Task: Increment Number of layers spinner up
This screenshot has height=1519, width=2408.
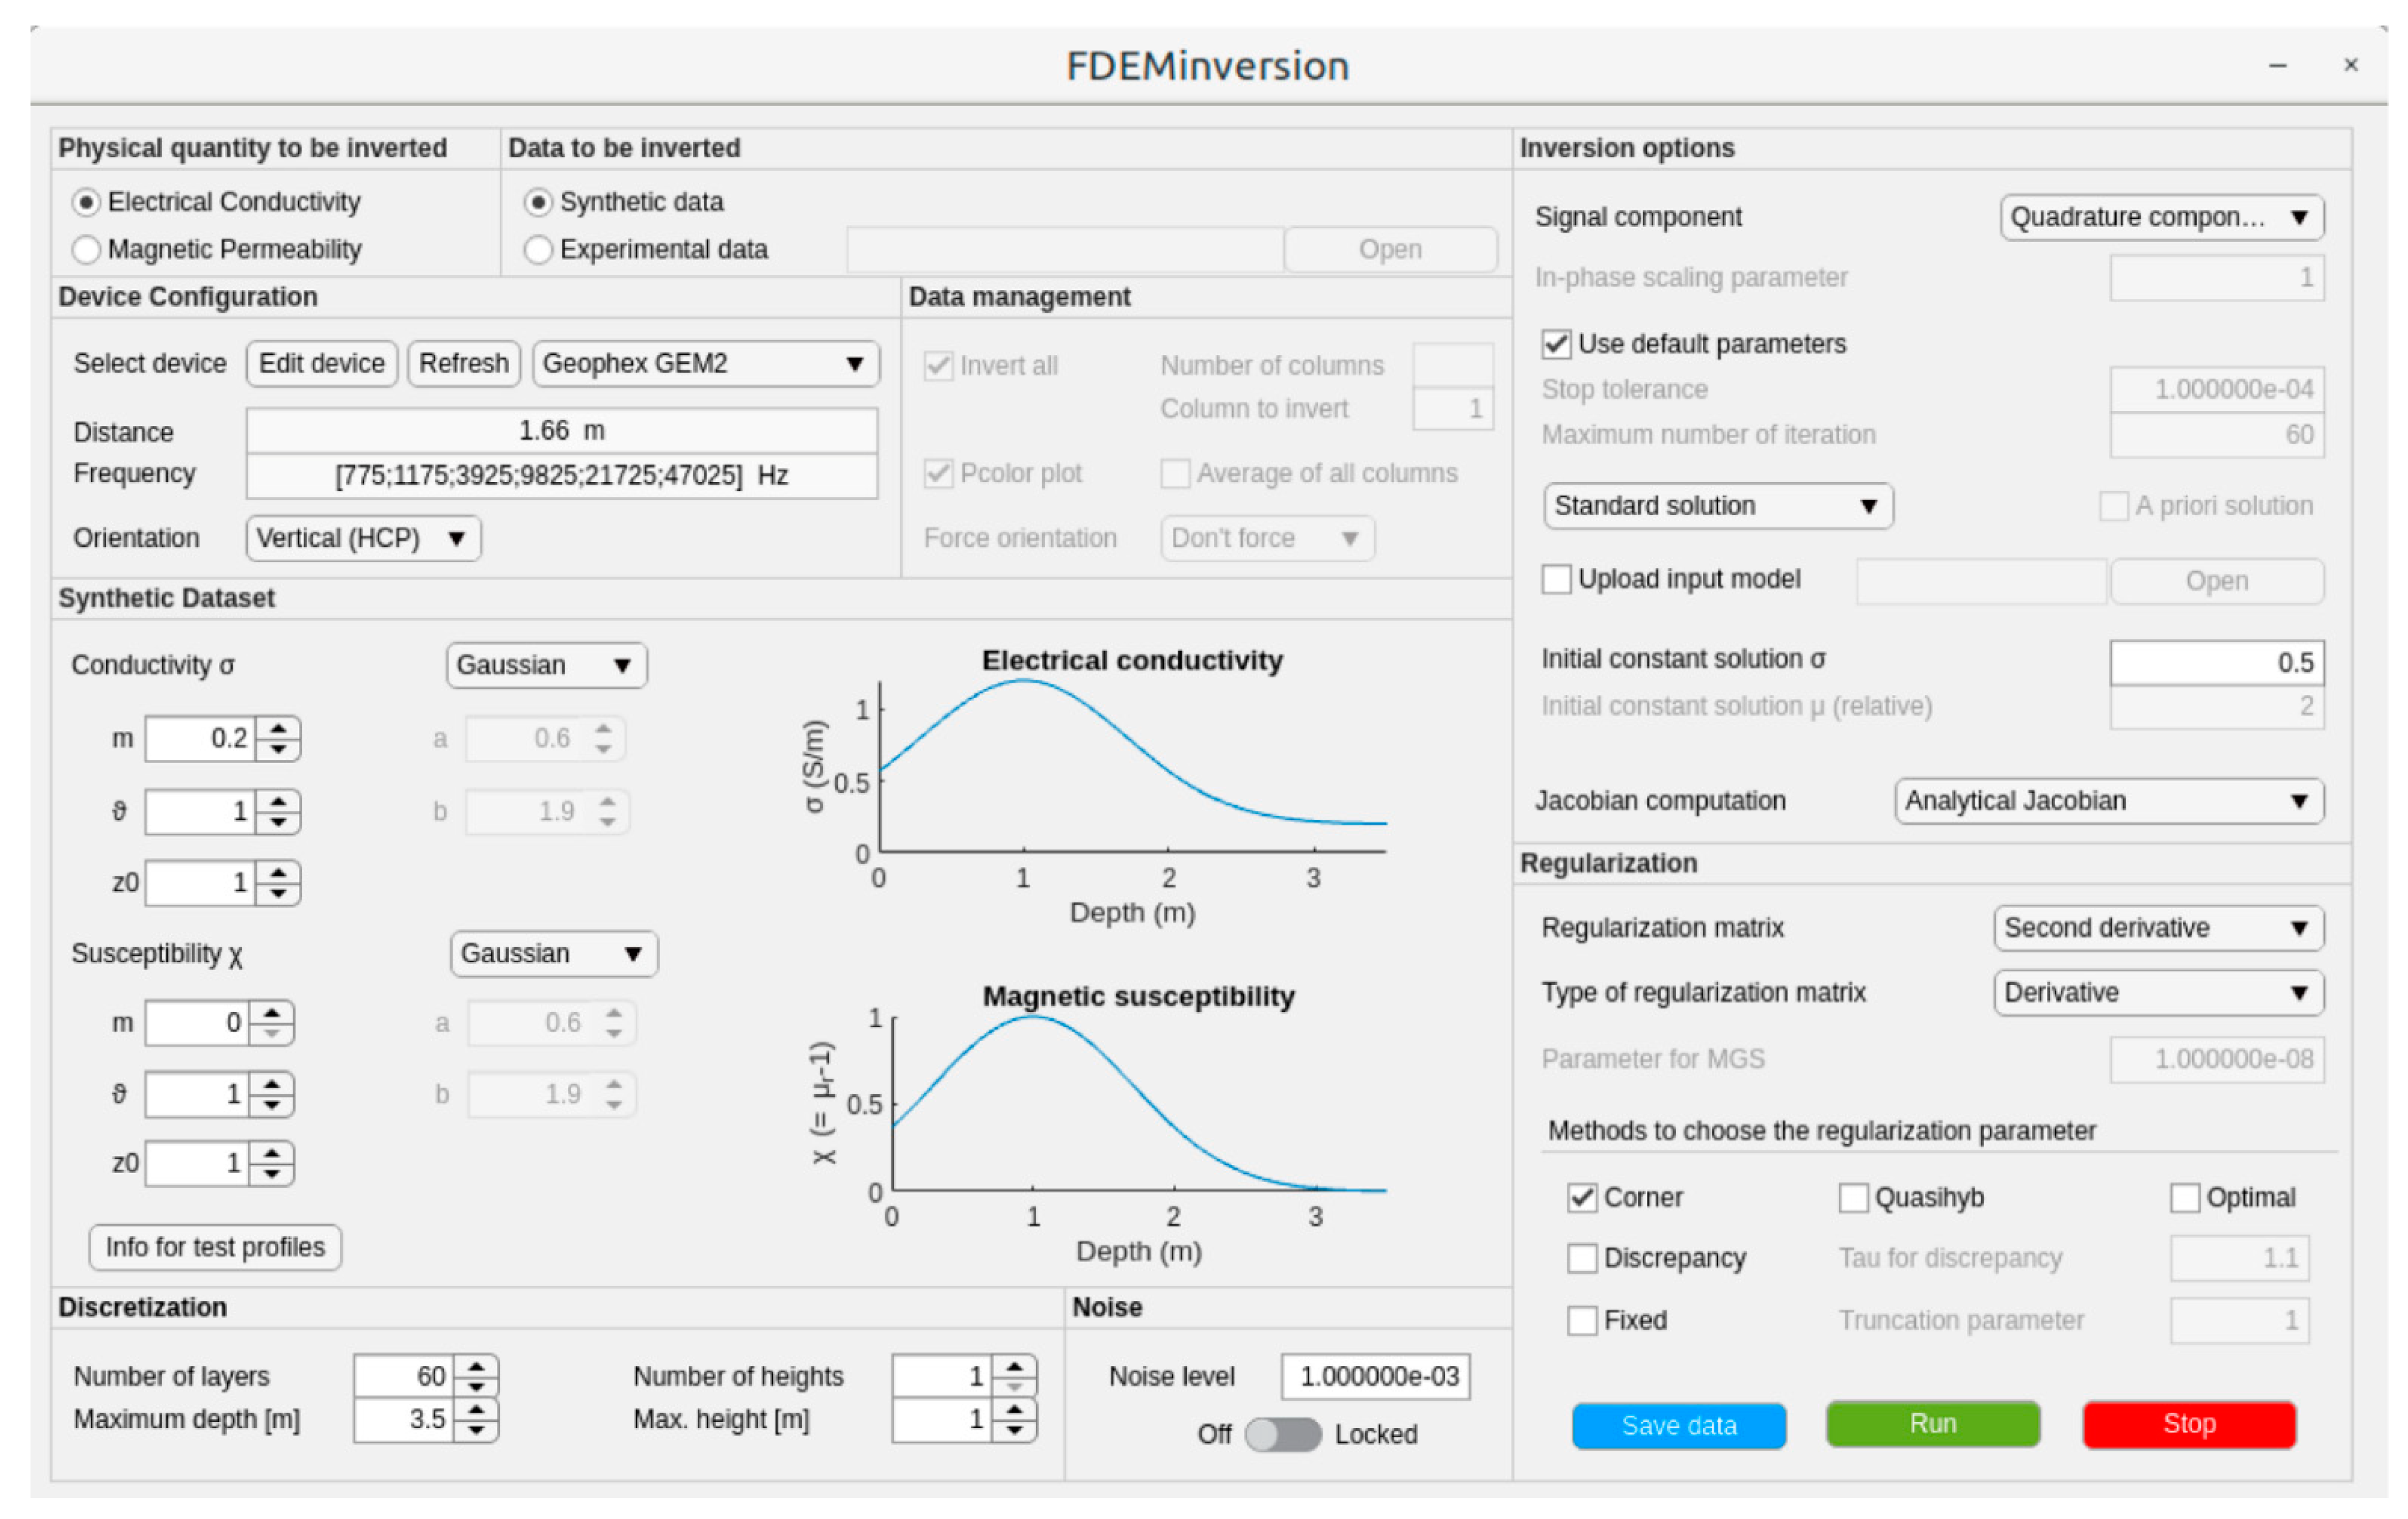Action: pyautogui.click(x=476, y=1367)
